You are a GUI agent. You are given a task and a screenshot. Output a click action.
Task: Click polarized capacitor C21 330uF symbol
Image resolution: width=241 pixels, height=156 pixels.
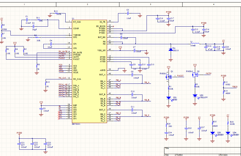pyautogui.click(x=19, y=144)
